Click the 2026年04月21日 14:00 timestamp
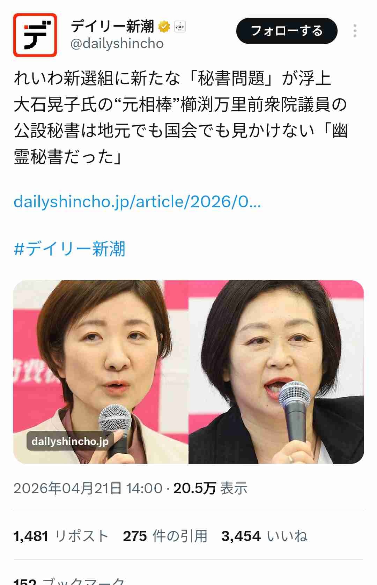This screenshot has height=585, width=377. [x=88, y=488]
